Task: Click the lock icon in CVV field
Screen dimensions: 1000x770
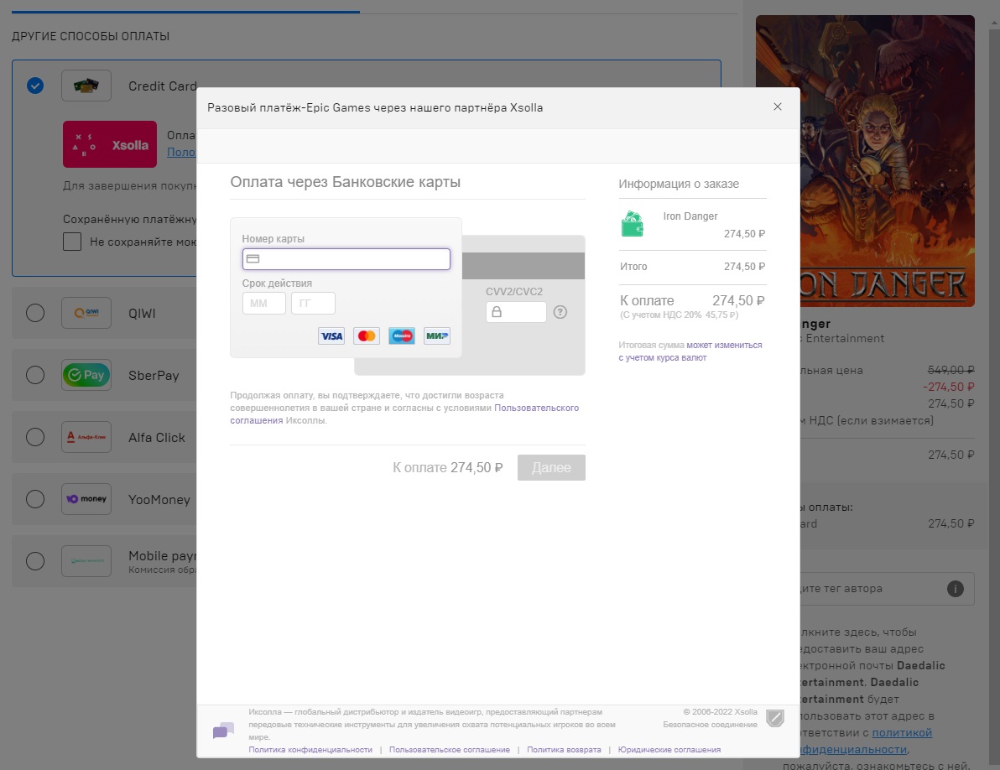Action: click(x=496, y=312)
